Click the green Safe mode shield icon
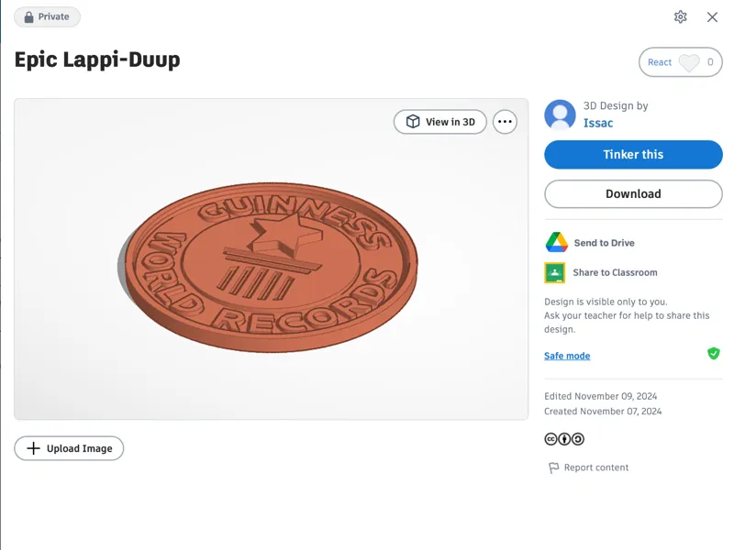The width and height of the screenshot is (734, 550). pyautogui.click(x=714, y=354)
